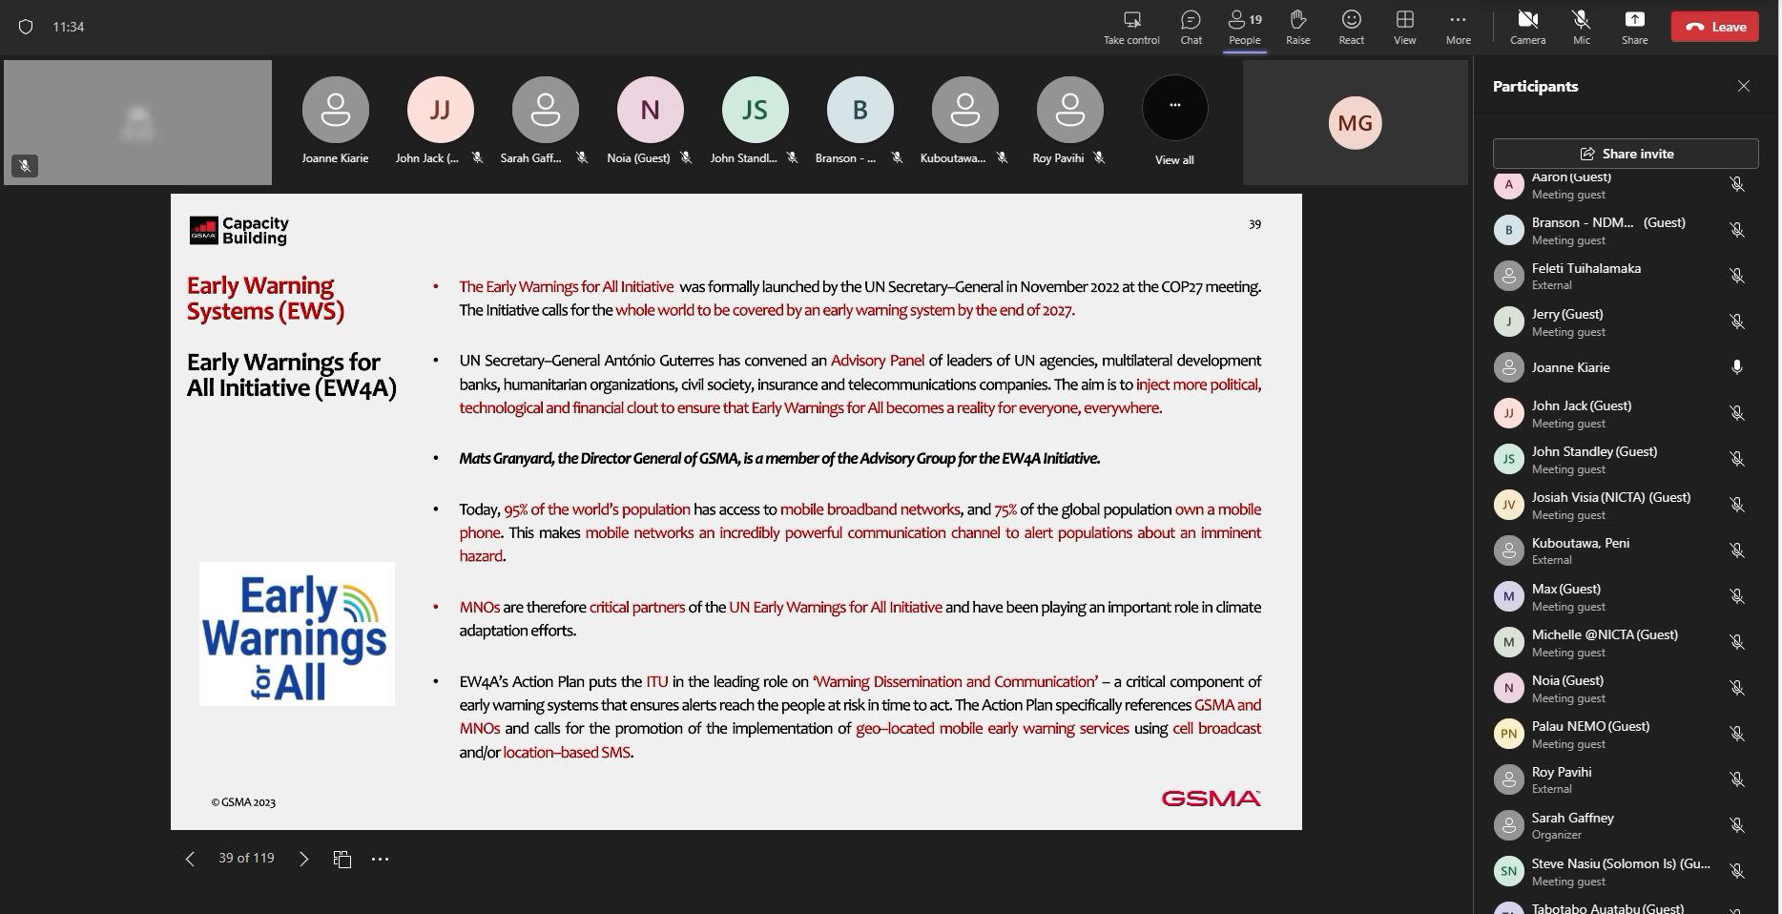The image size is (1782, 914).
Task: Go to previous slide
Action: pyautogui.click(x=190, y=859)
